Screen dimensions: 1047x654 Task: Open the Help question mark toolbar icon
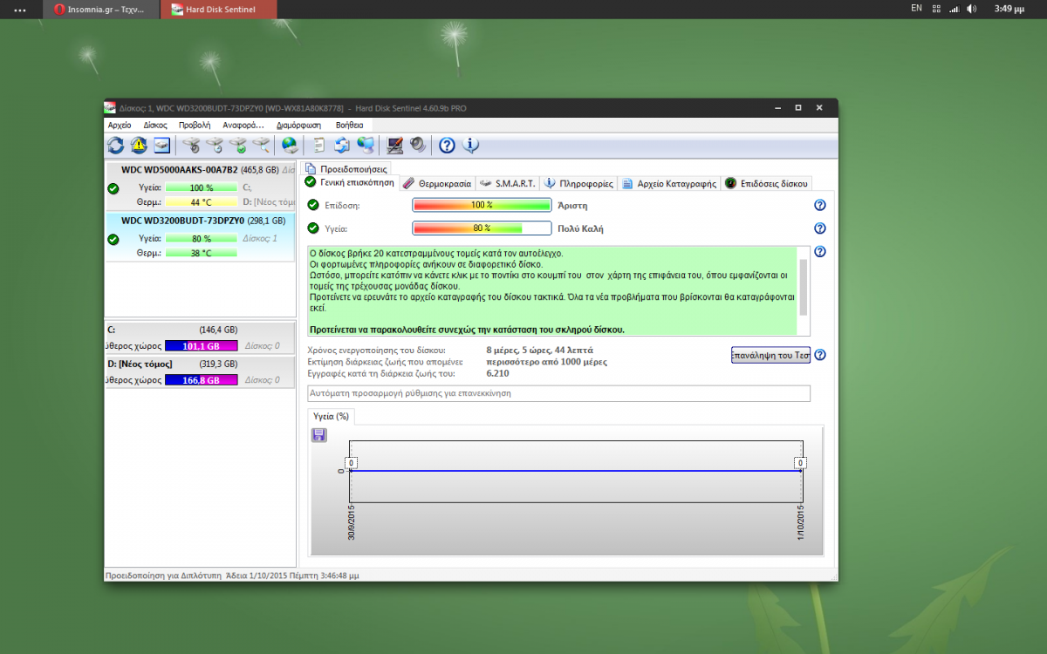447,146
